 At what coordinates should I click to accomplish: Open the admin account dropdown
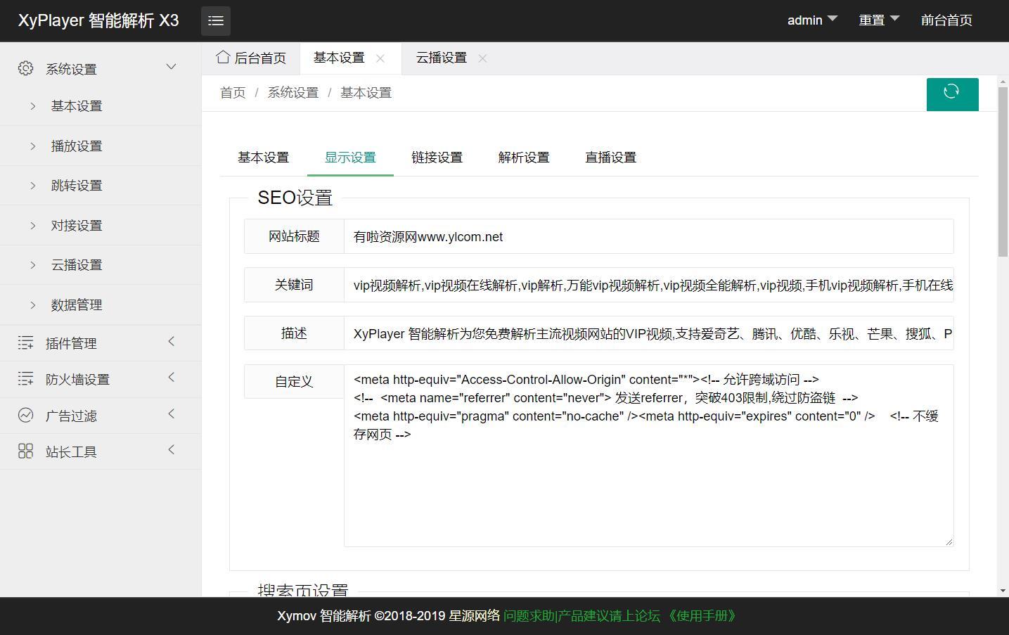tap(812, 20)
